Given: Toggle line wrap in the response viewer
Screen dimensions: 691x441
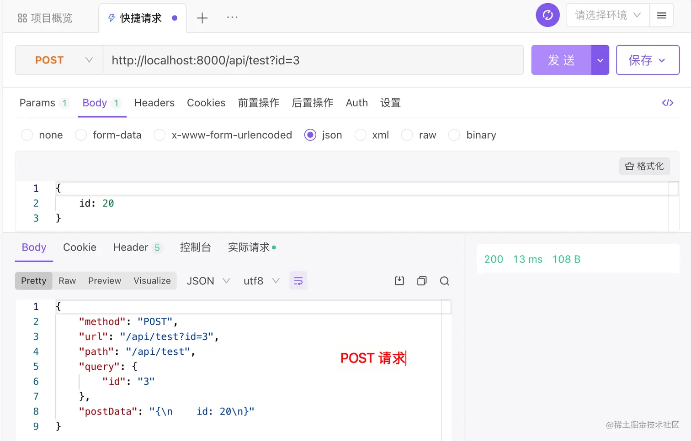Looking at the screenshot, I should pos(298,281).
